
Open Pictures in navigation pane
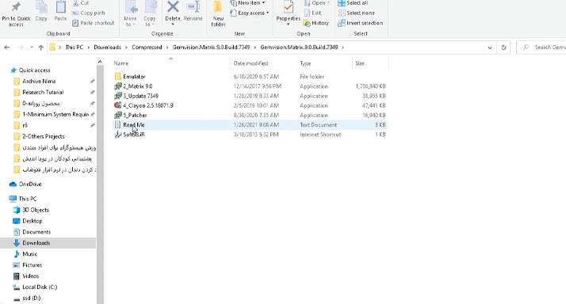tap(33, 265)
